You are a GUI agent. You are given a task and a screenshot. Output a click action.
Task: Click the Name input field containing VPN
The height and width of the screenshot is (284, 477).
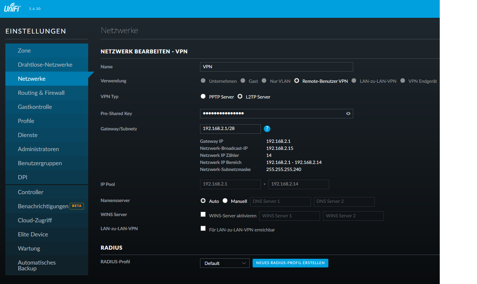click(276, 67)
